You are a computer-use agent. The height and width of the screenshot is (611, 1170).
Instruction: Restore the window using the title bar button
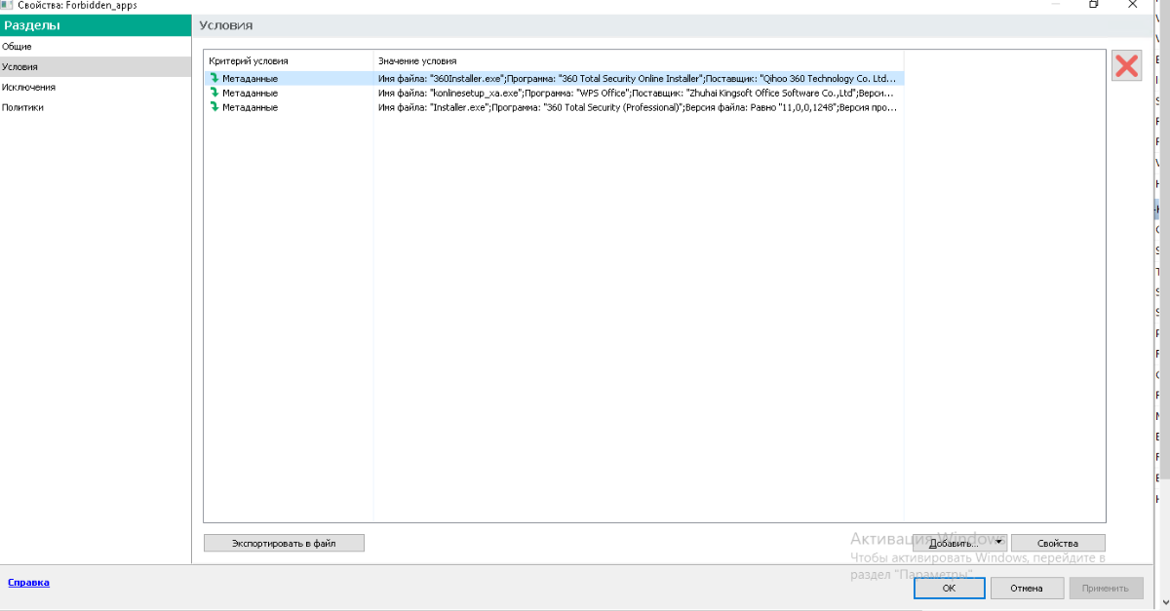[x=1094, y=5]
